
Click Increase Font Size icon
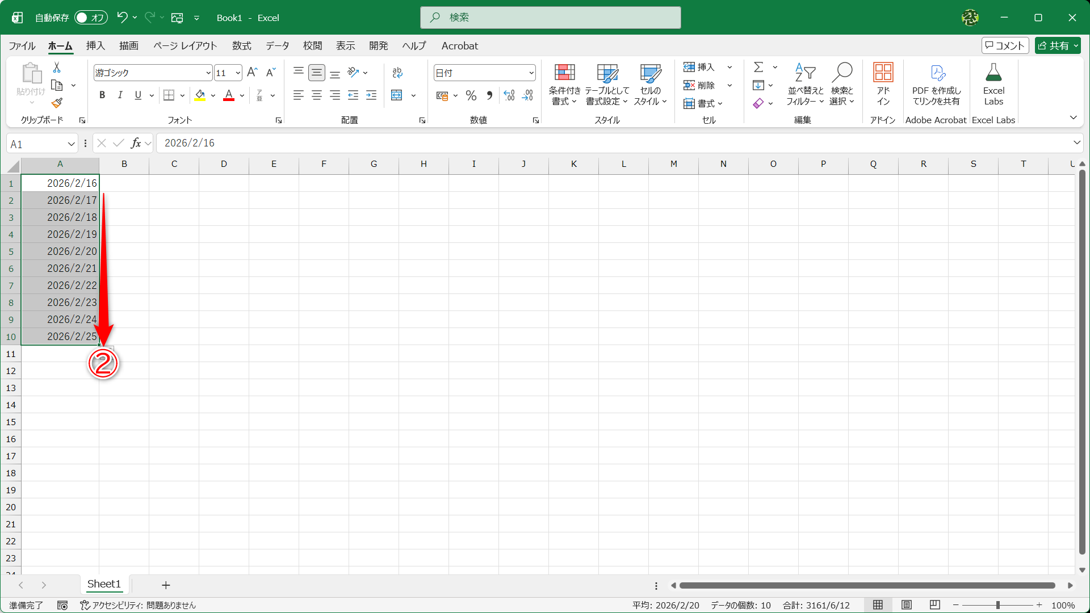(253, 73)
